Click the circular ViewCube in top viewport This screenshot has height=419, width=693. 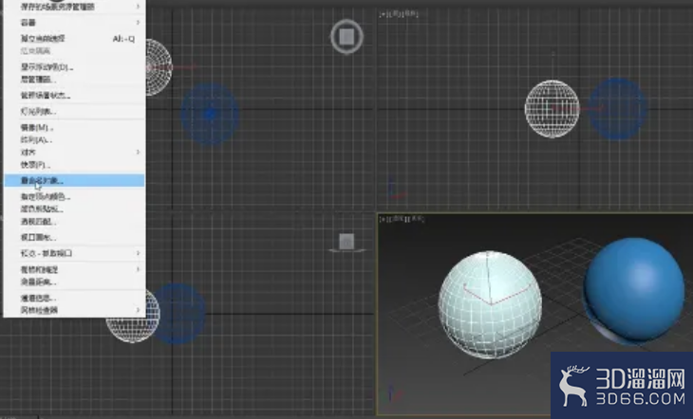point(346,37)
